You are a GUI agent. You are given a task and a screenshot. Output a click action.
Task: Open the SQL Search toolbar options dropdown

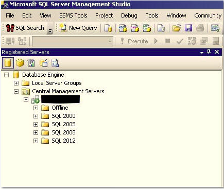tap(50, 31)
